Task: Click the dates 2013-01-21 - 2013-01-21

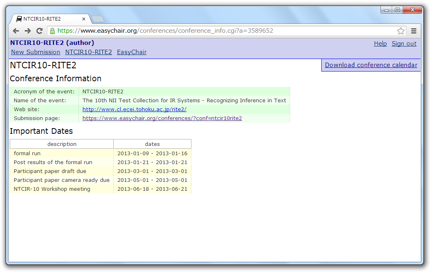Action: [152, 162]
